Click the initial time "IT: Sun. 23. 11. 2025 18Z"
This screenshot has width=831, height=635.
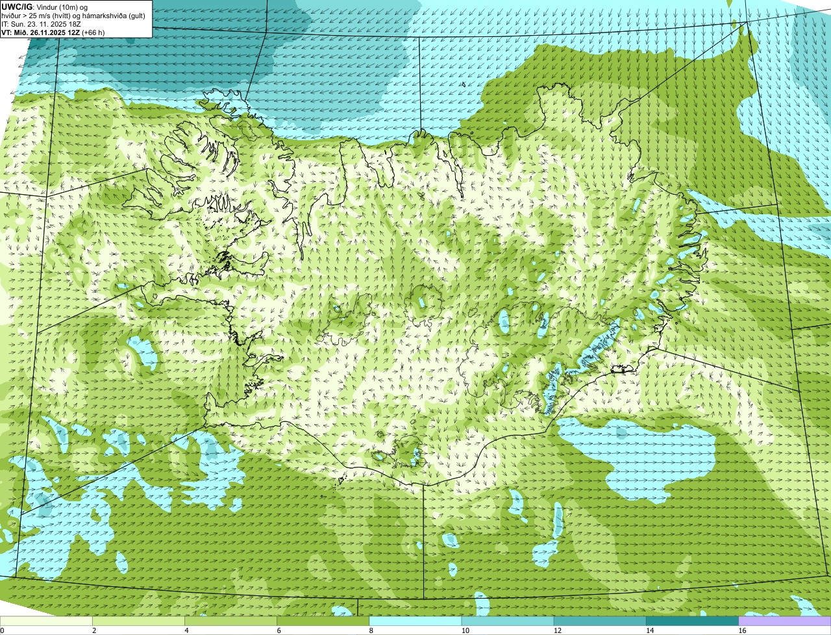tap(41, 23)
